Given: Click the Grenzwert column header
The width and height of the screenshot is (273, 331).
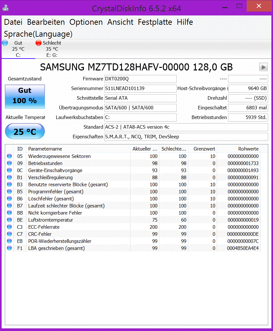Looking at the screenshot, I should point(202,149).
